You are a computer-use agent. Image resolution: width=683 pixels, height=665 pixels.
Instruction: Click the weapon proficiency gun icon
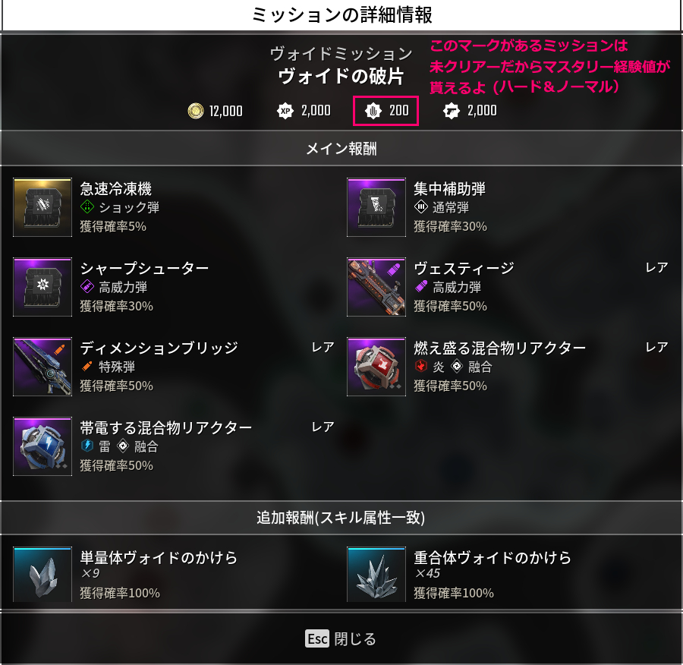[452, 111]
